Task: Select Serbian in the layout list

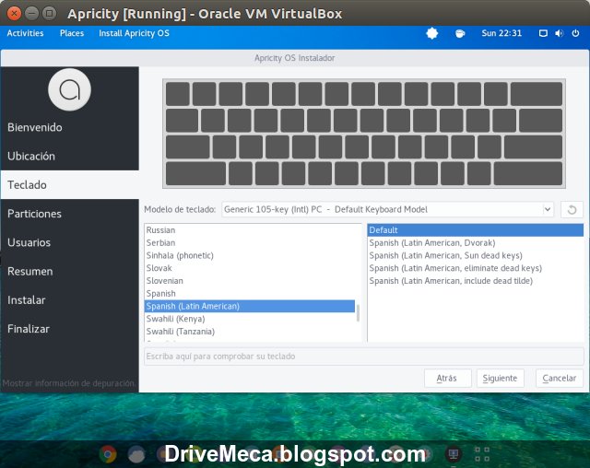Action: coord(250,243)
